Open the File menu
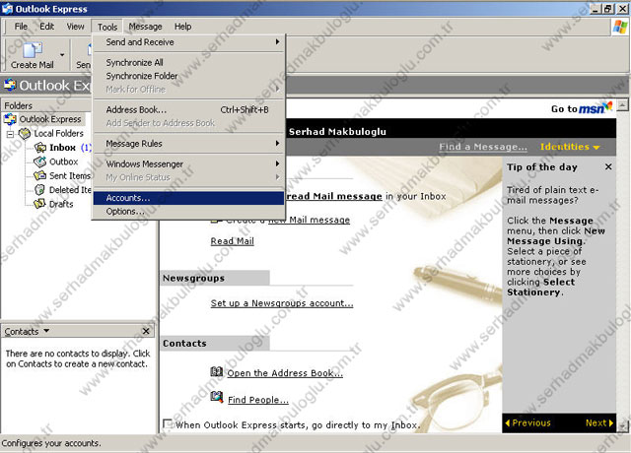Screen dimensions: 631x453 tap(21, 27)
